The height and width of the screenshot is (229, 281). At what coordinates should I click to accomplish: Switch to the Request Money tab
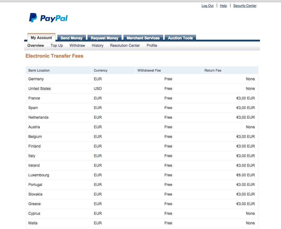(x=105, y=38)
